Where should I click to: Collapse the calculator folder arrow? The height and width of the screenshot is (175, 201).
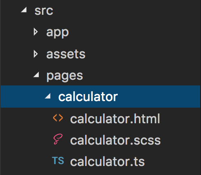tap(48, 96)
